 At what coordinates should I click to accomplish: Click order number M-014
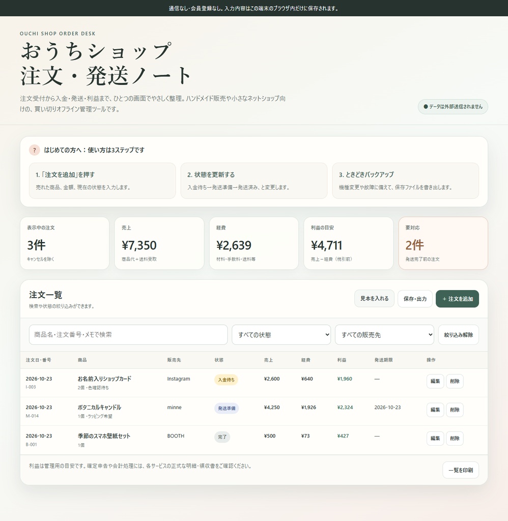tap(32, 416)
